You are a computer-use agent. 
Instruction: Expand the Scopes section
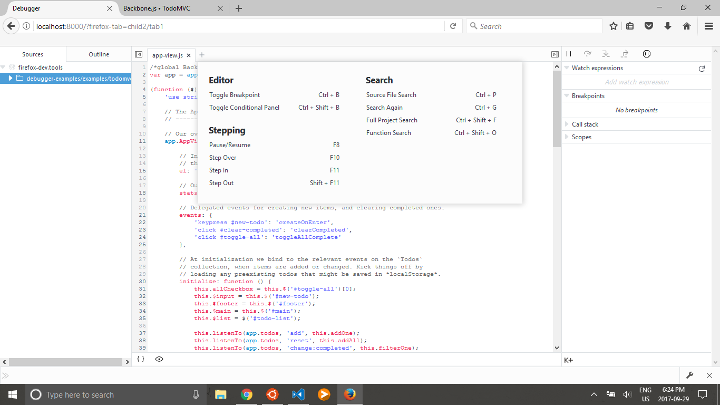point(567,137)
